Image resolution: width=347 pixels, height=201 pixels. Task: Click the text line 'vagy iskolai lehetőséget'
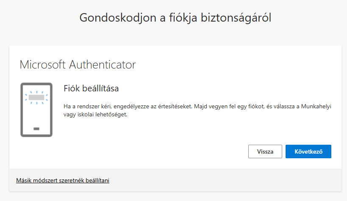click(95, 114)
